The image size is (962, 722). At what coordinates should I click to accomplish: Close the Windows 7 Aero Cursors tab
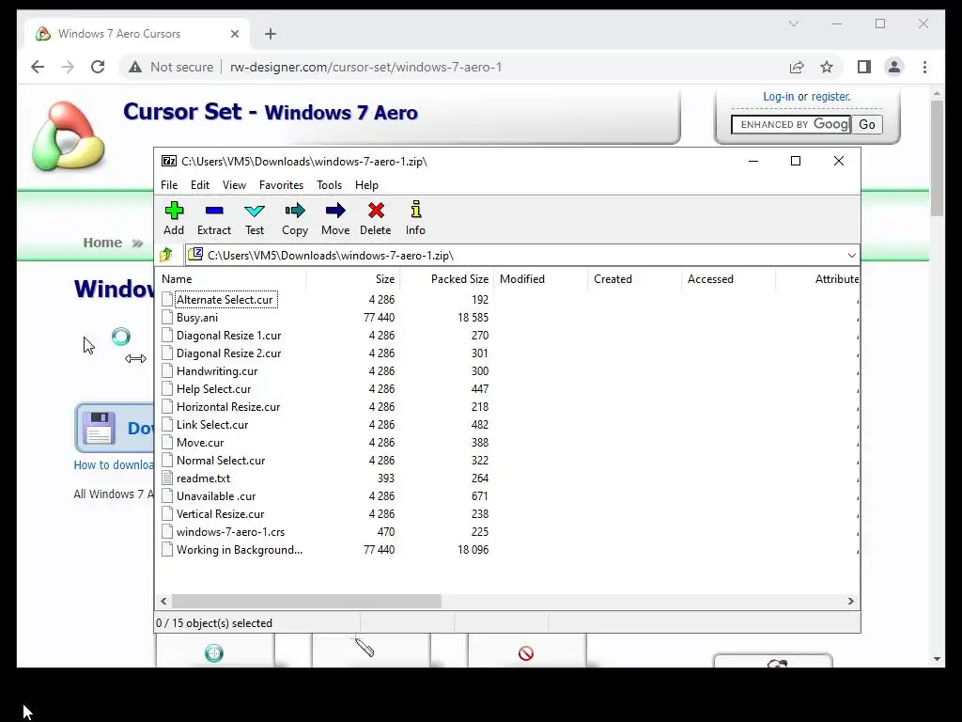pos(234,34)
